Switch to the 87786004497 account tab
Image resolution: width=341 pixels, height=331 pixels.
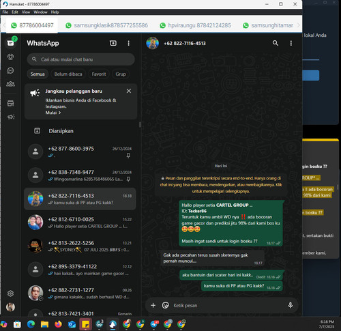click(x=32, y=25)
